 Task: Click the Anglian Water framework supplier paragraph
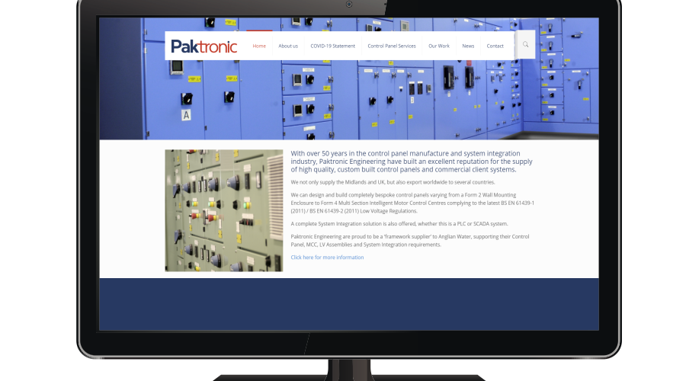coord(410,241)
